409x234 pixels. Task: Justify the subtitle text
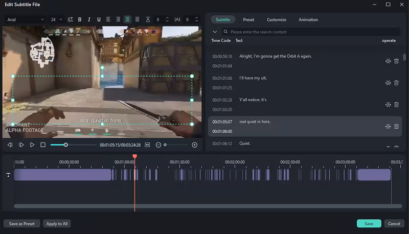(x=137, y=19)
